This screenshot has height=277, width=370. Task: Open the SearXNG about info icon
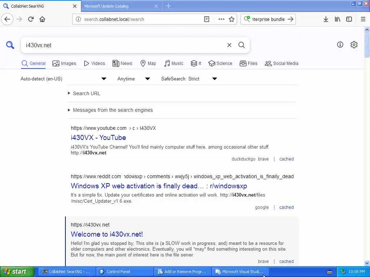(x=340, y=44)
